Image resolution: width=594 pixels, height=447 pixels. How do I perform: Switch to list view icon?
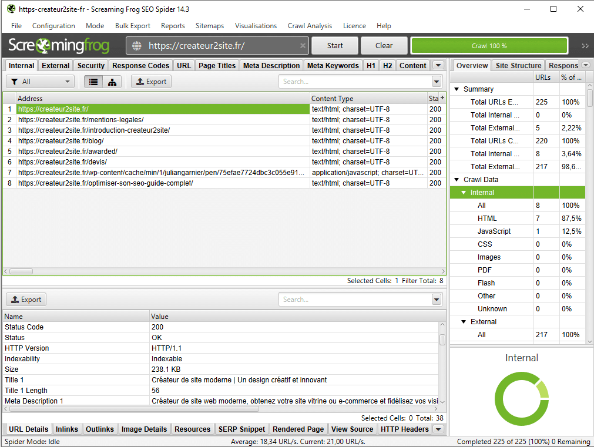93,82
